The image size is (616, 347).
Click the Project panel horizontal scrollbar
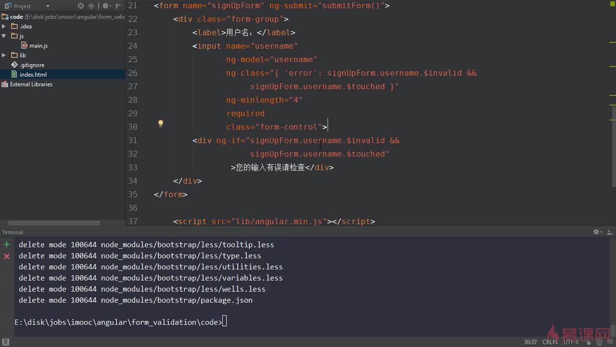click(54, 223)
